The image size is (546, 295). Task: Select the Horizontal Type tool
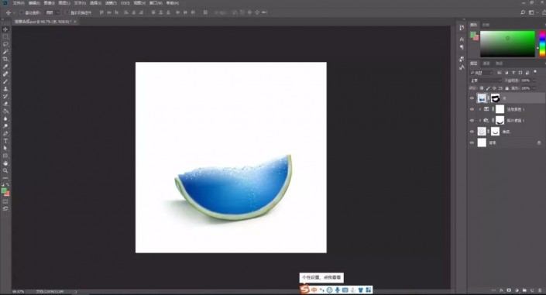(5, 141)
